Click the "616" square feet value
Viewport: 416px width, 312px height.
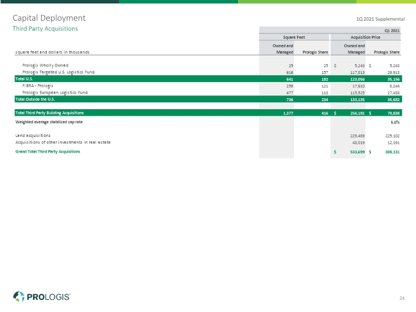coord(289,72)
